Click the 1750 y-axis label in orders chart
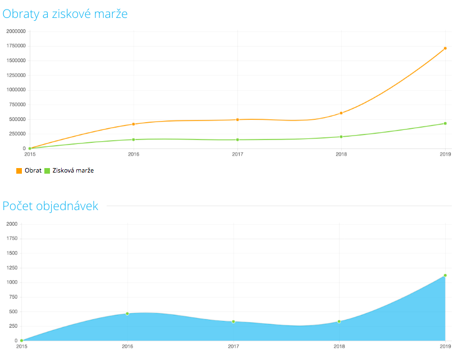Image resolution: width=458 pixels, height=358 pixels. (x=12, y=239)
